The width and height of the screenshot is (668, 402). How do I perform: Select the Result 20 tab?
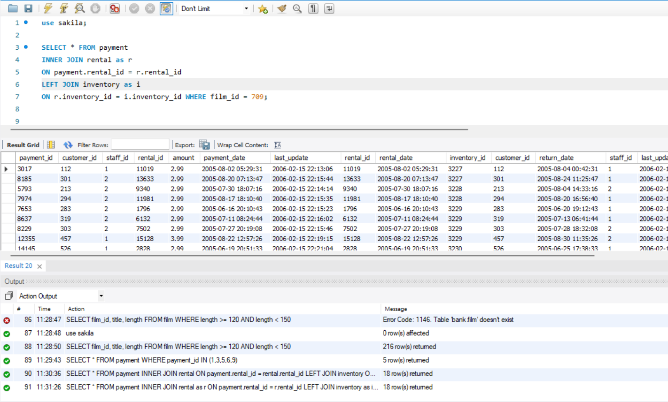(x=18, y=266)
